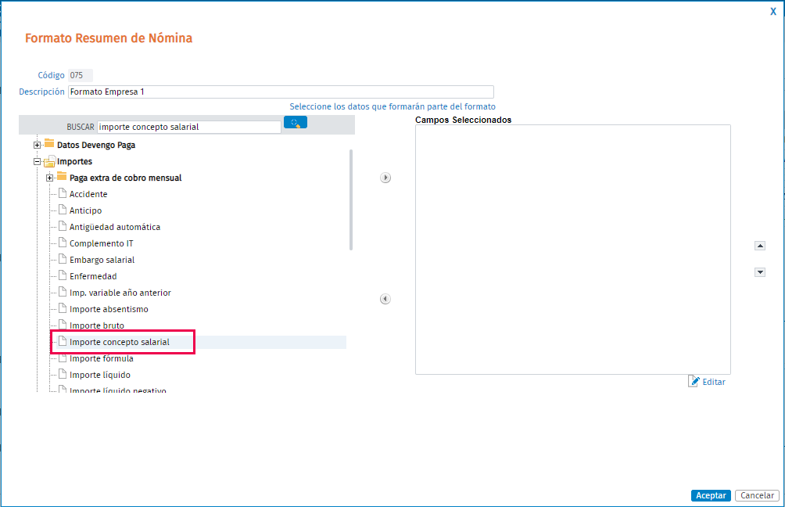Expand Paga extra de cobro mensual node
785x507 pixels.
pos(49,178)
